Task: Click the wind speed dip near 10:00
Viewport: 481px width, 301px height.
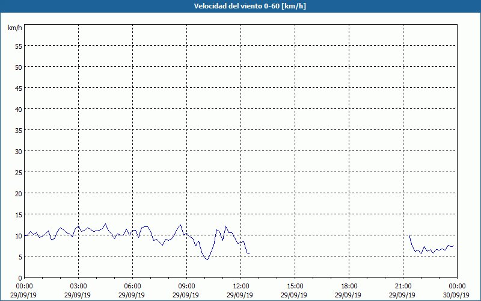Action: click(x=207, y=259)
